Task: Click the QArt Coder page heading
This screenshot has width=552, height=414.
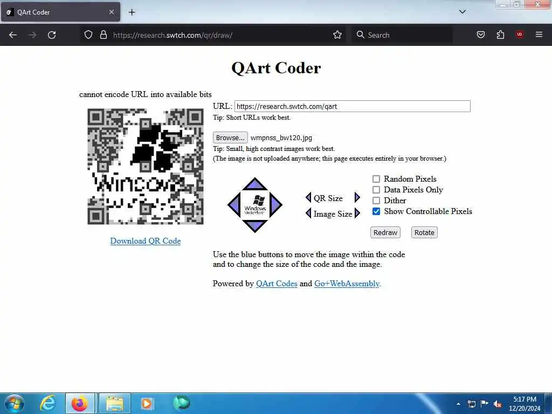Action: [276, 68]
